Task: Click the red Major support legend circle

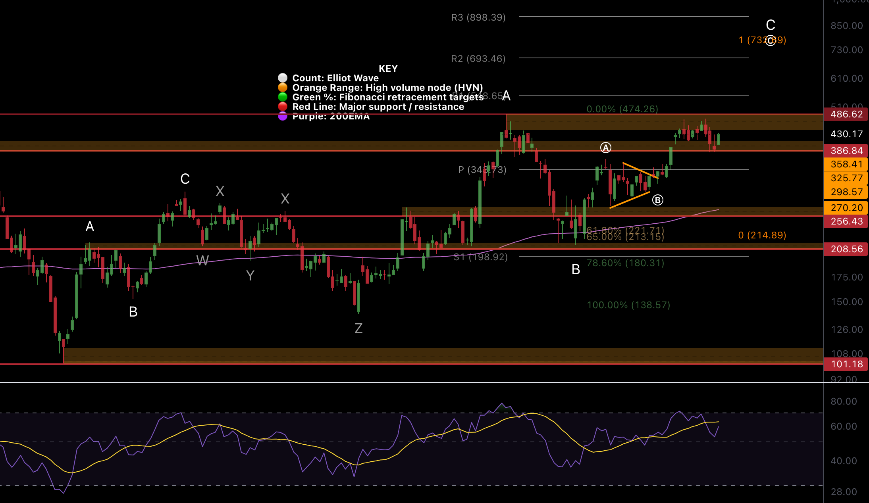Action: [x=282, y=106]
